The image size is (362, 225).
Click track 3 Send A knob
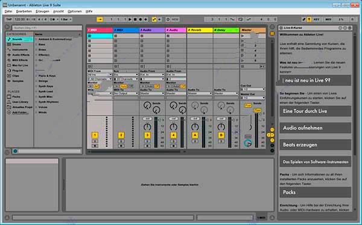pos(147,105)
